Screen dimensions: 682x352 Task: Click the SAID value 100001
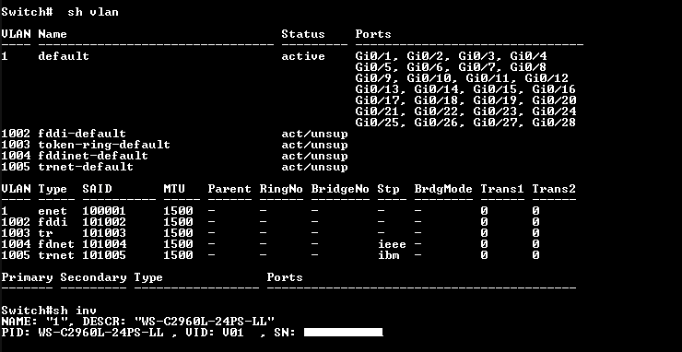104,211
